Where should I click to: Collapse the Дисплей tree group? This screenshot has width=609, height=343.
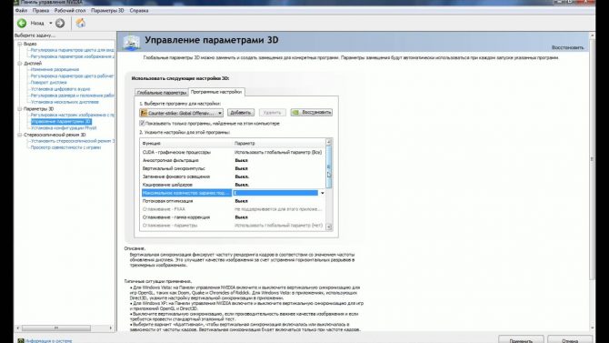(19, 64)
